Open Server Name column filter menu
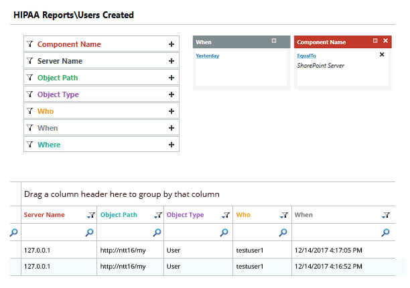The image size is (410, 288). tap(90, 215)
